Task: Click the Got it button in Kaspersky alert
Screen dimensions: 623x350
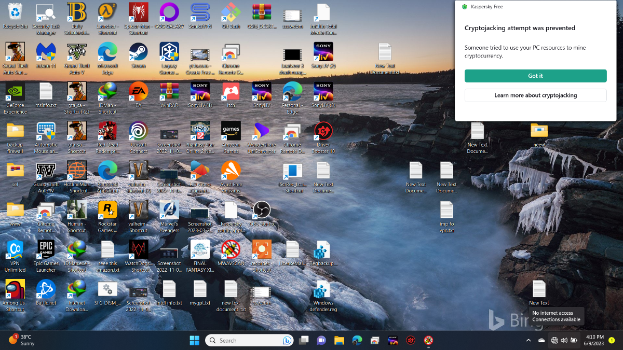Action: 535,76
